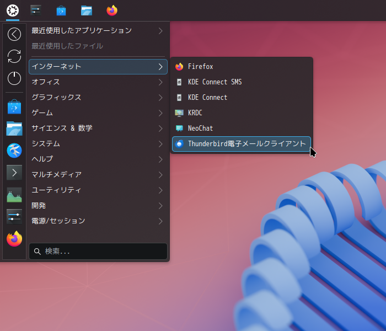386x331 pixels.
Task: Launch KDE Connect SMS app
Action: point(242,82)
